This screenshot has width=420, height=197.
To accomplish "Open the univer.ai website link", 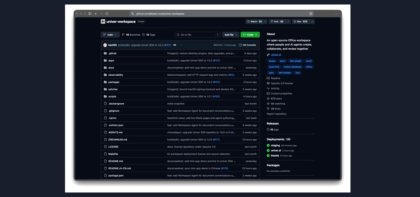I will 276,55.
